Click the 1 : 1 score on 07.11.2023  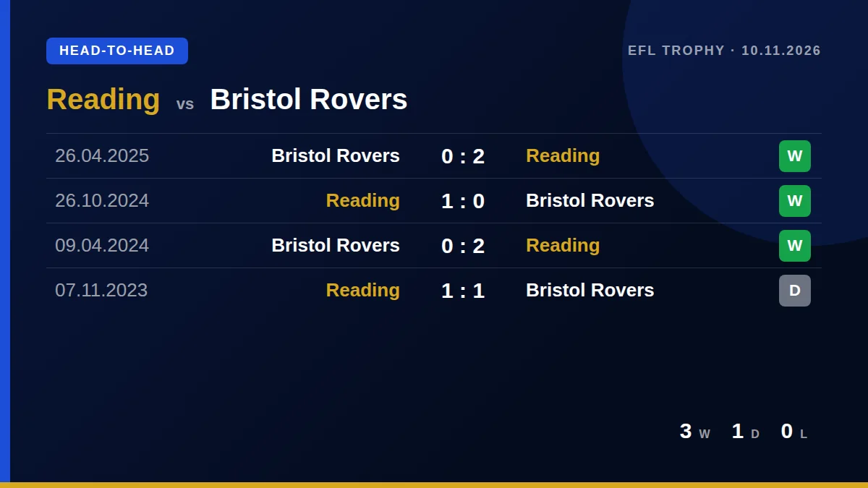click(x=463, y=291)
